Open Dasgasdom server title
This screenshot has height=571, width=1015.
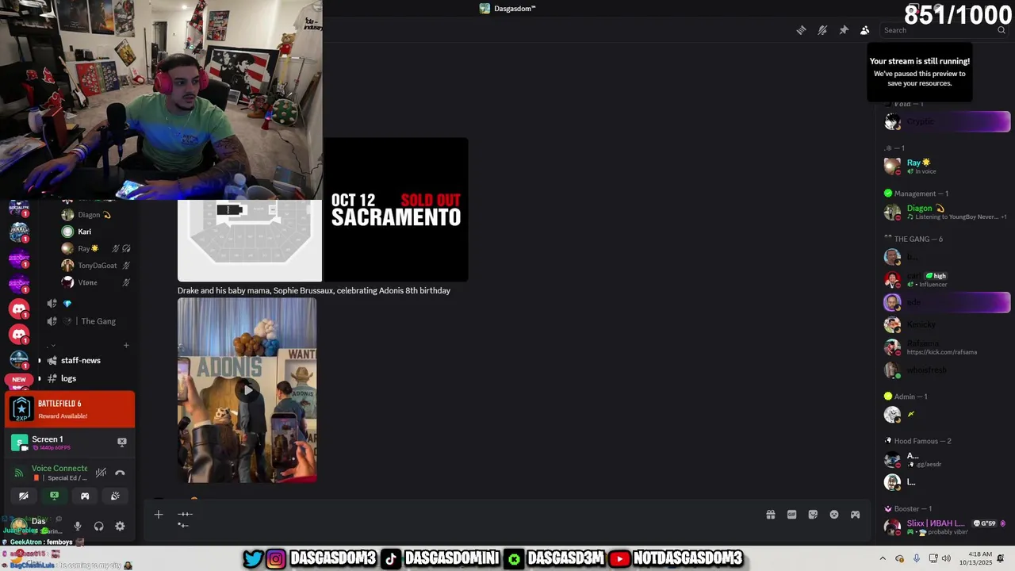pos(507,9)
